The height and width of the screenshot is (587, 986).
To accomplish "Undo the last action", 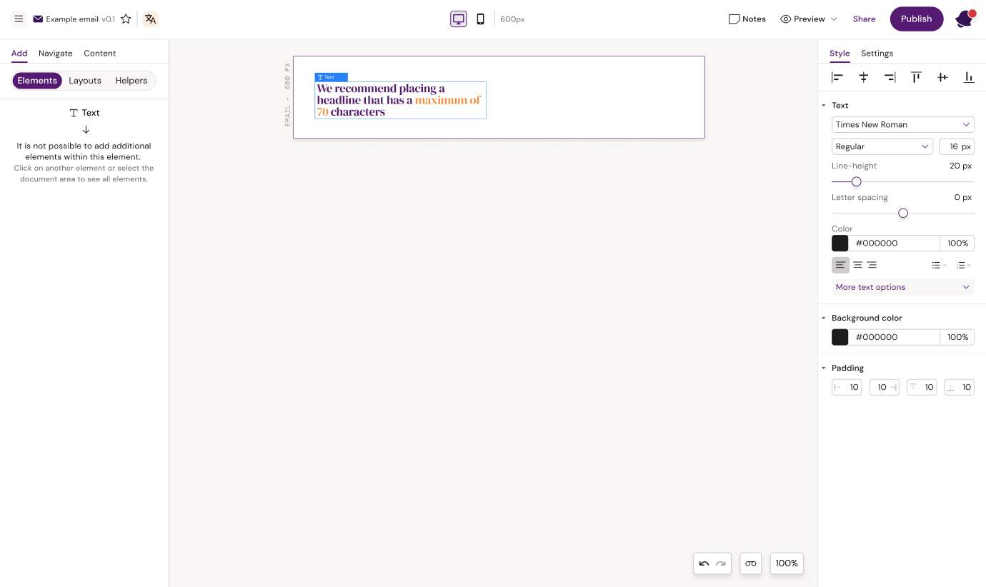I will pos(704,563).
